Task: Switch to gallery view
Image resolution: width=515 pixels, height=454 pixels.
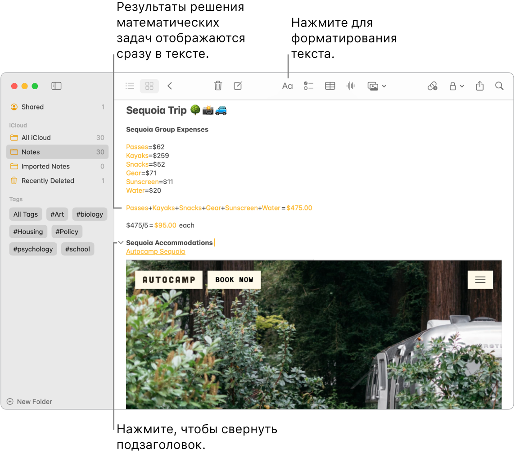Action: pos(149,86)
